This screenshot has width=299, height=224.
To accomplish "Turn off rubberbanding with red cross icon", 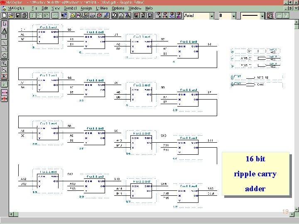I will 5,99.
